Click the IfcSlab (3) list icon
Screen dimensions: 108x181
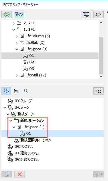coord(22,43)
